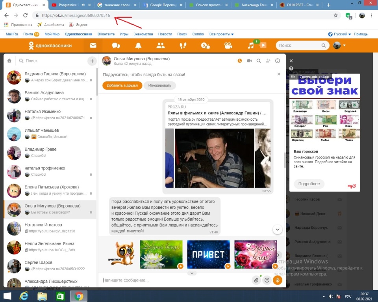Screen dimensions: 378x302
Task: Mute the Progressive YouTube tab audio icon
Action: click(83, 5)
